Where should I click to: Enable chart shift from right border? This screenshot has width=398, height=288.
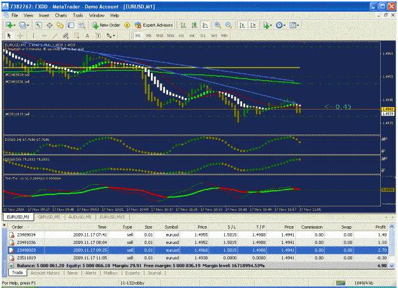tap(253, 25)
